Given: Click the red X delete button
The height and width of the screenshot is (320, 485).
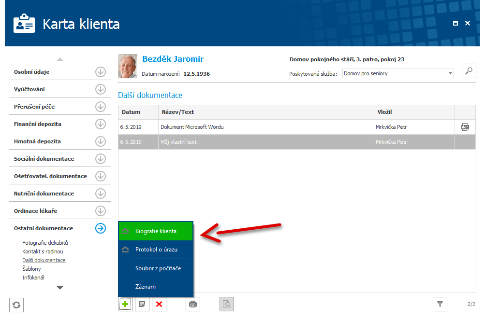Looking at the screenshot, I should coord(159,304).
